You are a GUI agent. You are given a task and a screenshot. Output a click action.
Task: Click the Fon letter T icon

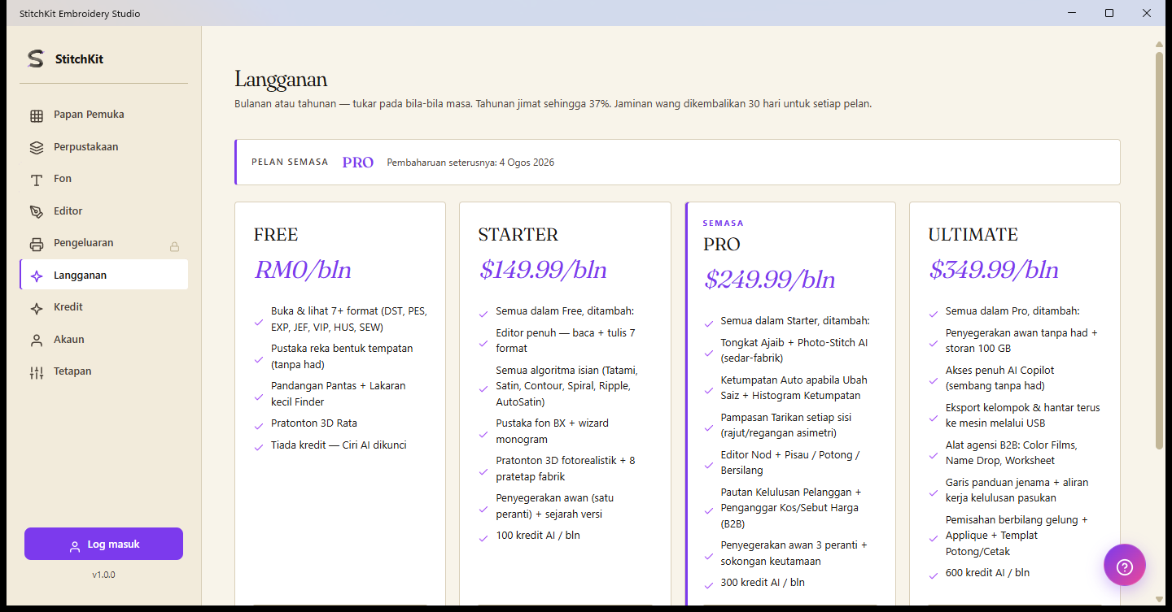37,180
